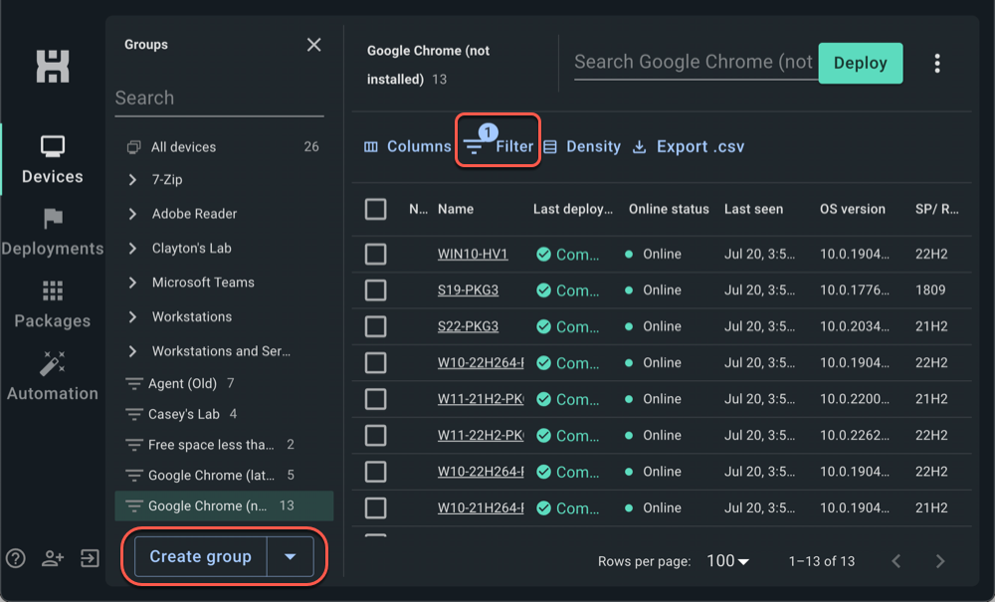This screenshot has height=602, width=995.
Task: Open the Deployments flag icon section
Action: pos(53,219)
